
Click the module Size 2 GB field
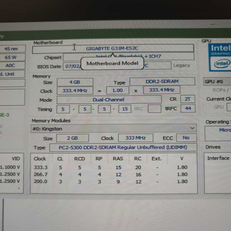(x=73, y=138)
